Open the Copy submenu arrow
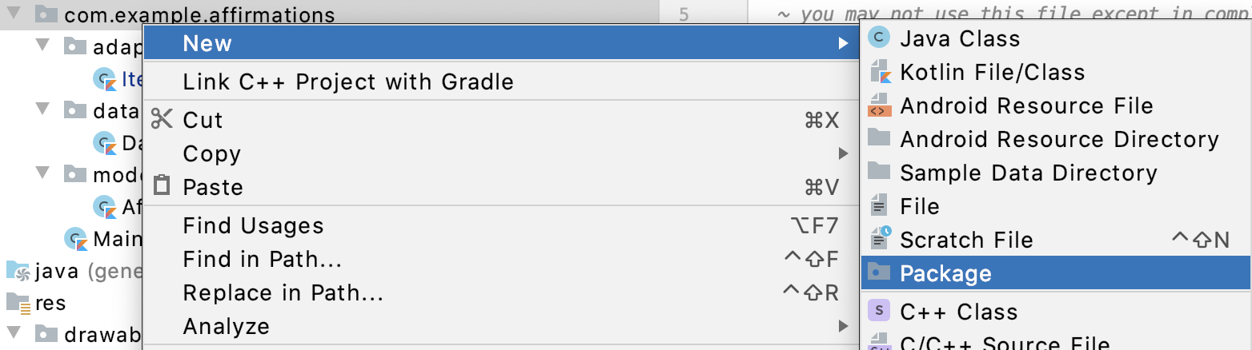Viewport: 1252px width, 350px height. [843, 153]
